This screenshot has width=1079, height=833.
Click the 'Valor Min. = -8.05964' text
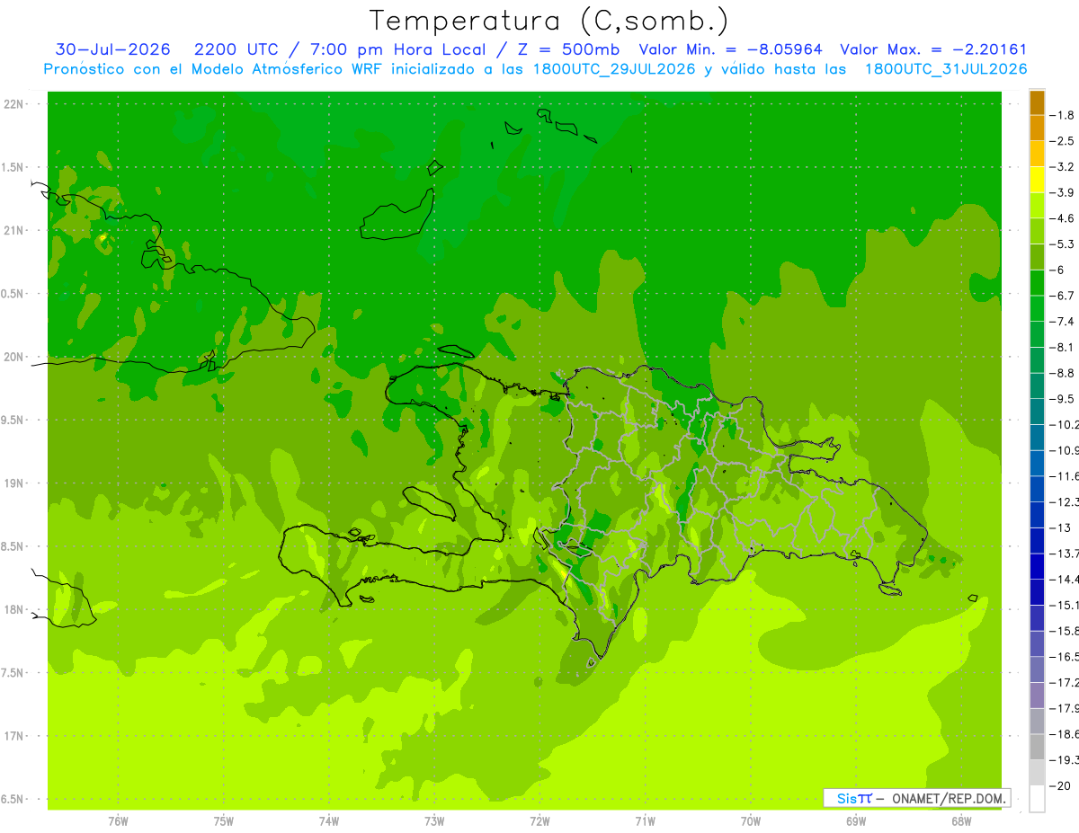click(x=731, y=49)
